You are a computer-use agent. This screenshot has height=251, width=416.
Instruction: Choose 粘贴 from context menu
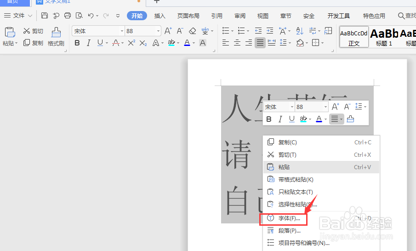[321, 167]
